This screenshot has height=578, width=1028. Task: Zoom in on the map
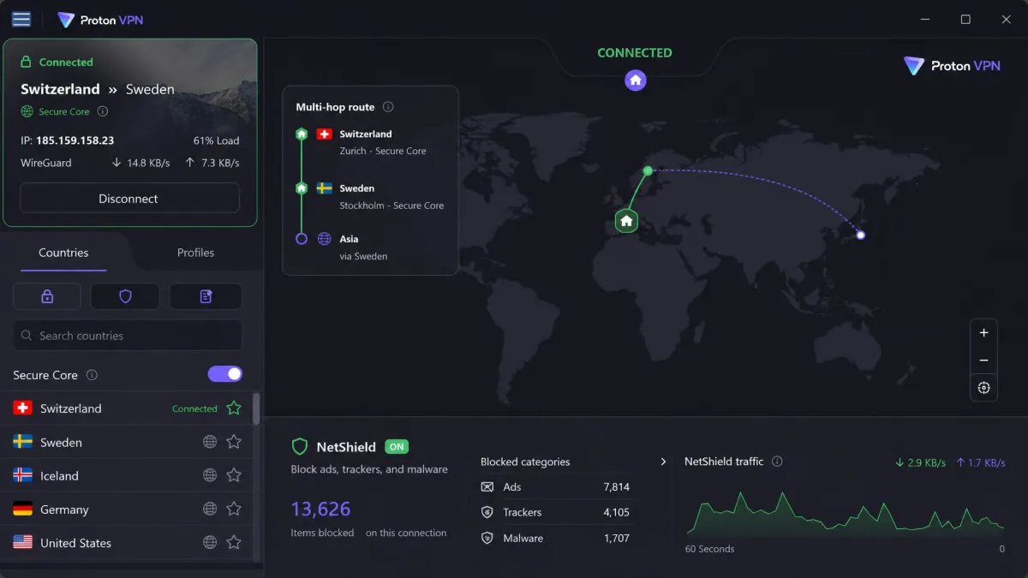[983, 333]
